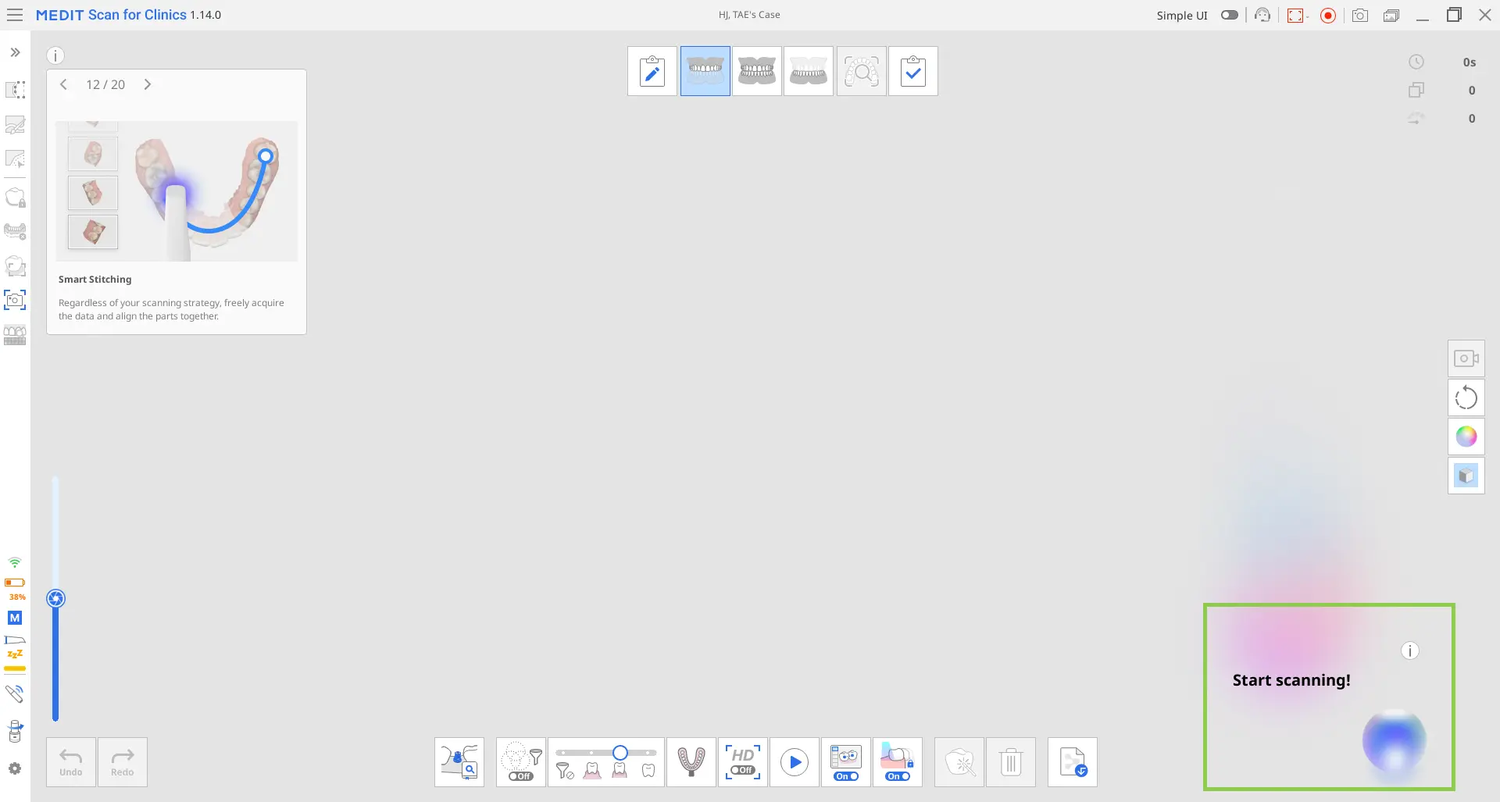Expand the left sidebar with double chevron
Screen dimensions: 1500x802
pos(15,52)
